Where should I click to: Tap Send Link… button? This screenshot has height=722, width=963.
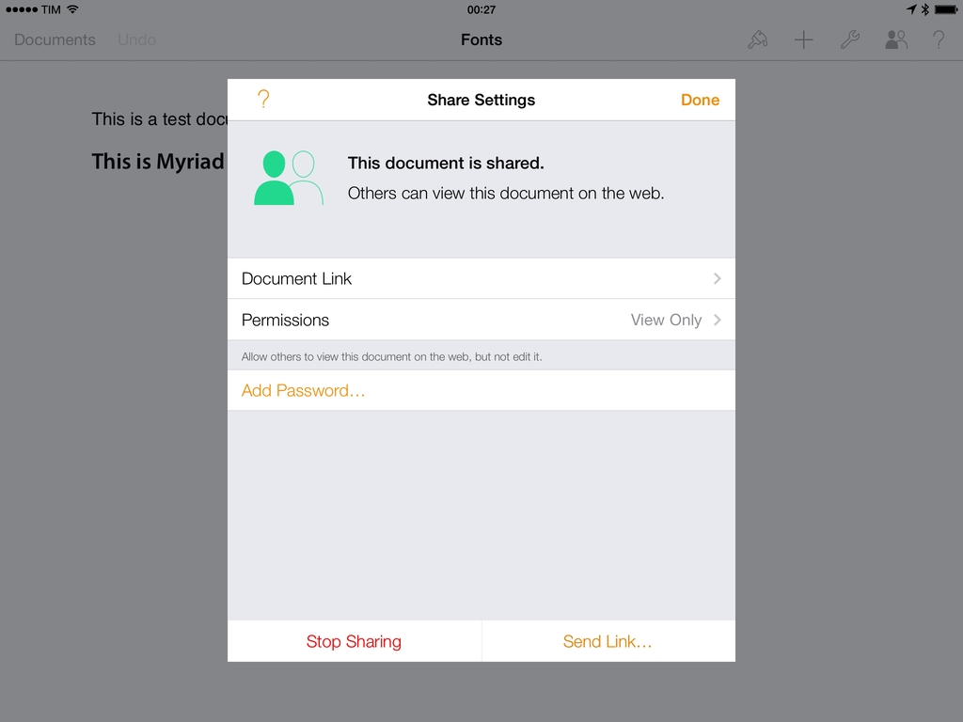pos(608,641)
